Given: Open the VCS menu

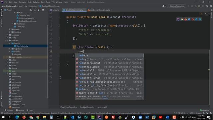Looking at the screenshot, I should click(53, 2).
